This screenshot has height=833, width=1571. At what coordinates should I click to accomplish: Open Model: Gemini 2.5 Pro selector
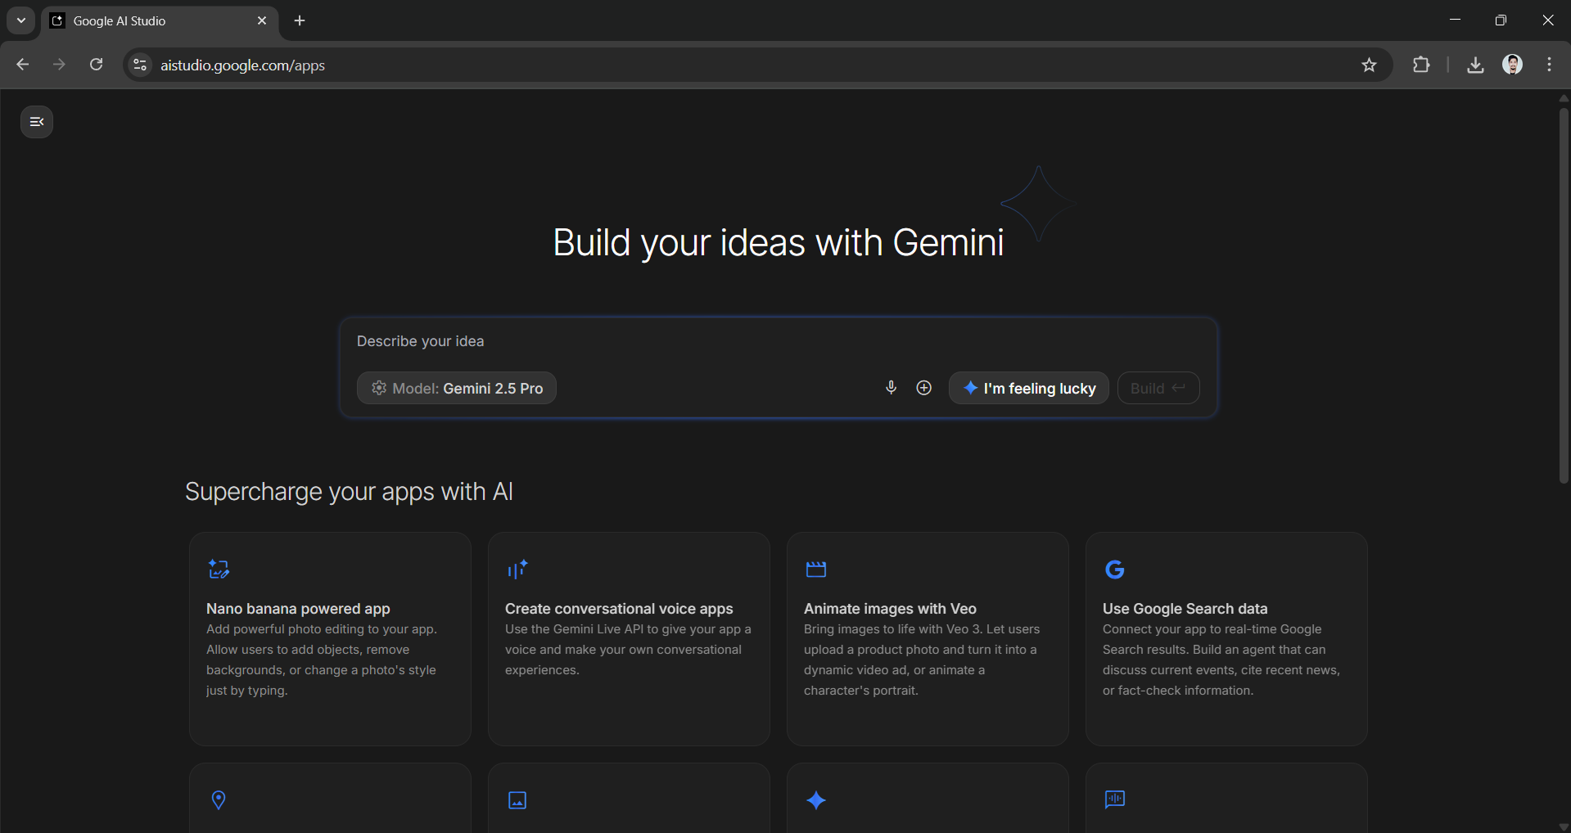pos(457,388)
